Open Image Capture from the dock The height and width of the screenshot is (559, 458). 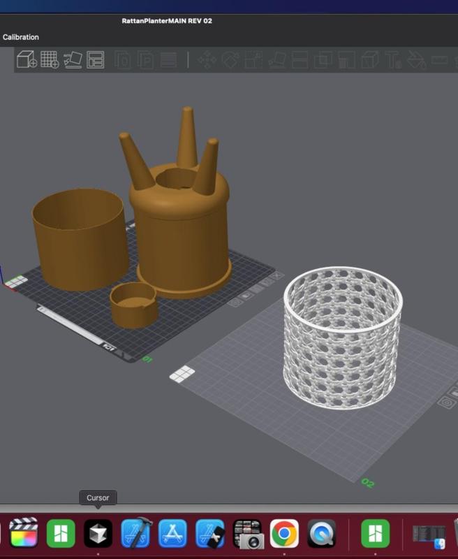[x=248, y=534]
